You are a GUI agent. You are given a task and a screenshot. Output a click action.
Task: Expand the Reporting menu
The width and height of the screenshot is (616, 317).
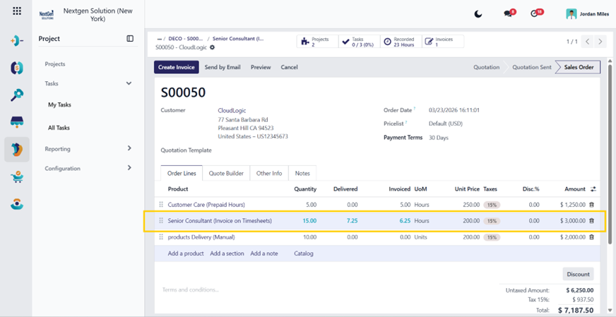click(x=129, y=148)
